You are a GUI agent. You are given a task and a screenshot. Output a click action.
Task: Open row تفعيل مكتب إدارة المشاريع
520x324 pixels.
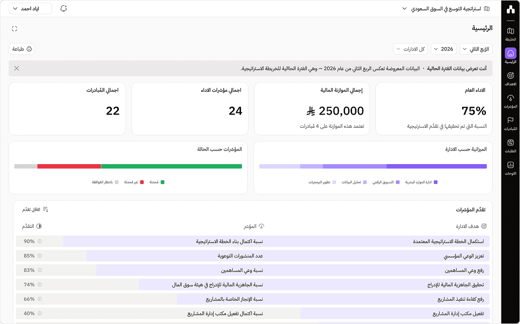[x=253, y=313]
